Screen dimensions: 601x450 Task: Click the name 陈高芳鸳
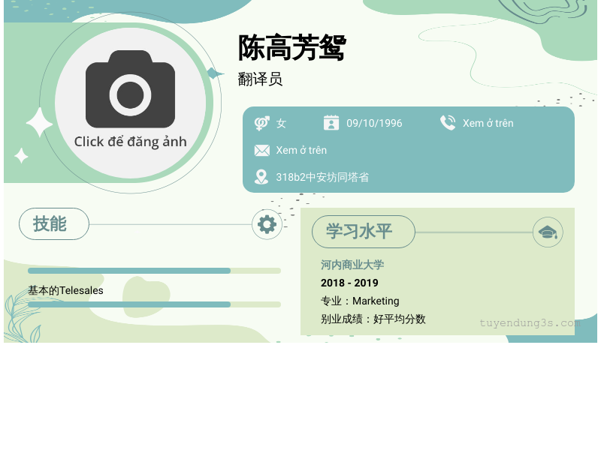[291, 48]
